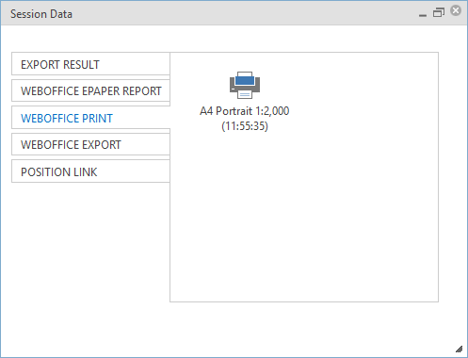
Task: Switch to WEBOFFICE EPAPER REPORT tab
Action: 90,90
